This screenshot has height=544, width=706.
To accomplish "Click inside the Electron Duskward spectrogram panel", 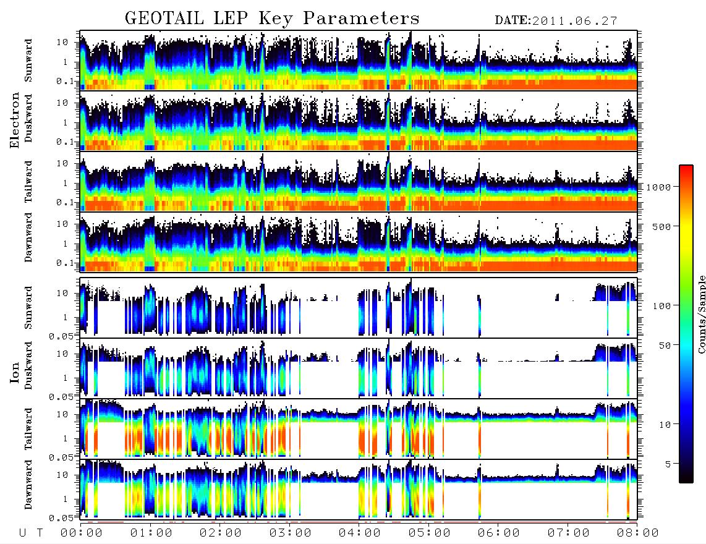I will pos(359,121).
